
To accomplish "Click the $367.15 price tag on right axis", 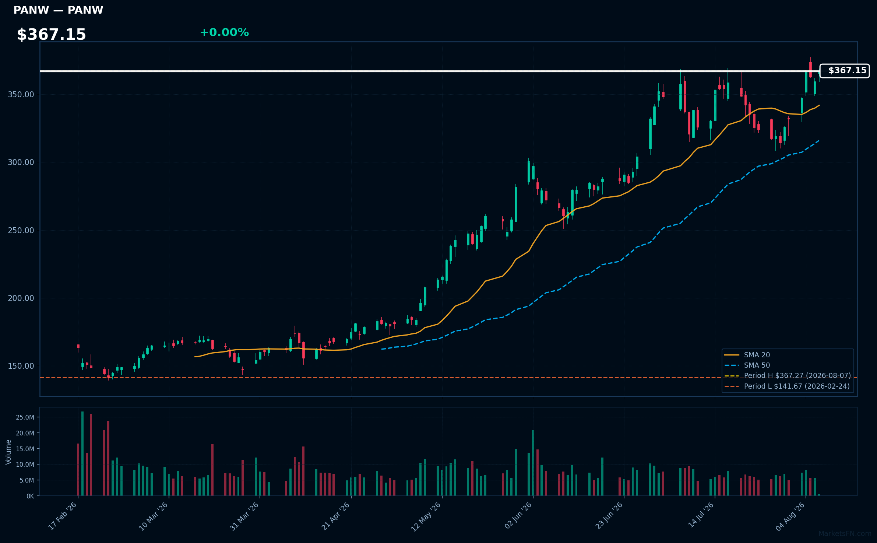I will click(845, 71).
